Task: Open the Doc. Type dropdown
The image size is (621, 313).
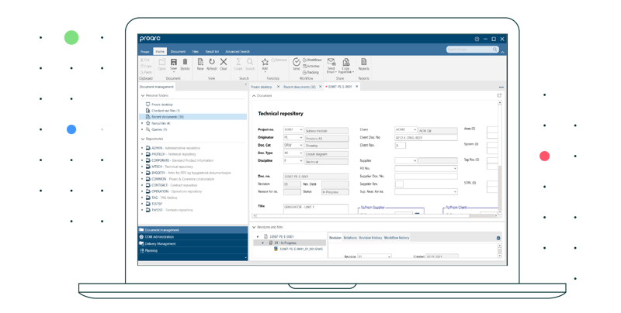Action: click(x=301, y=153)
